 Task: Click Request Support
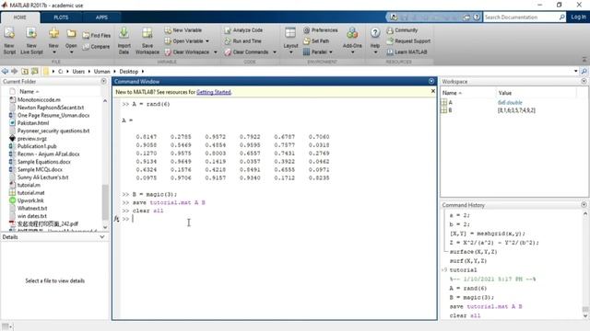[x=408, y=40]
